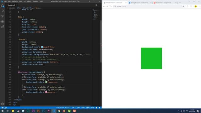
Task: Click the yellow profile avatar in Chrome
Action: [x=196, y=6]
